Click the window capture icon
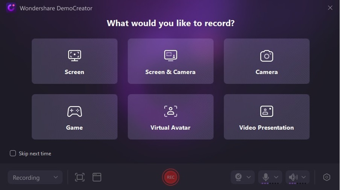 [x=97, y=177]
